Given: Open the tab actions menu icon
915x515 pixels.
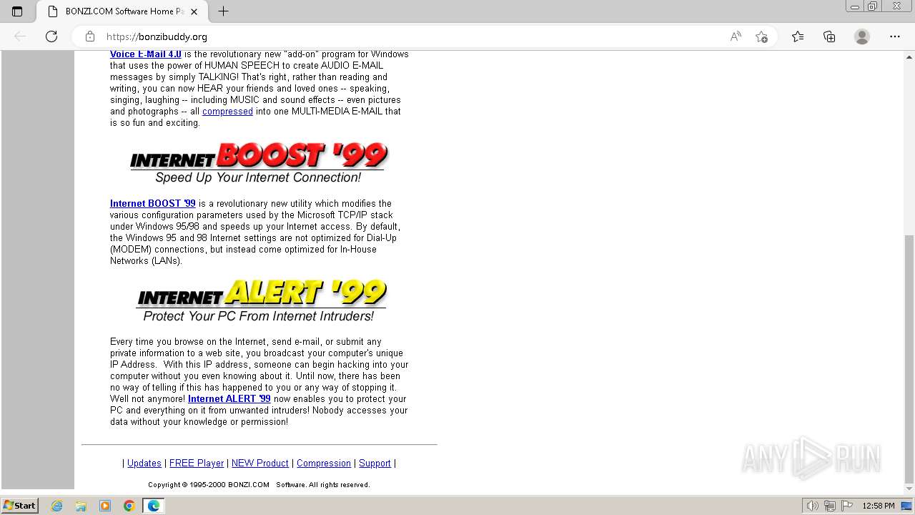Looking at the screenshot, I should (17, 11).
